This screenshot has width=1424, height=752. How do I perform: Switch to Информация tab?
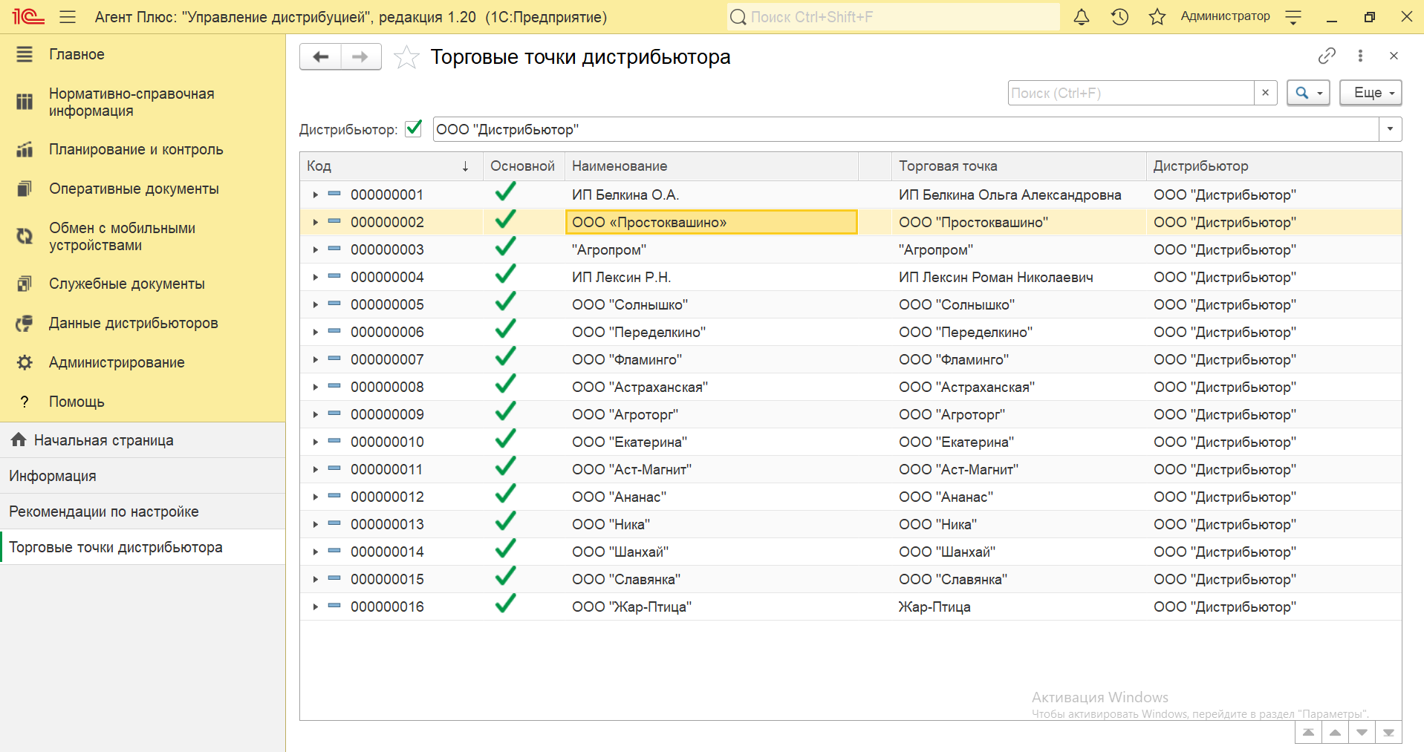tap(143, 476)
